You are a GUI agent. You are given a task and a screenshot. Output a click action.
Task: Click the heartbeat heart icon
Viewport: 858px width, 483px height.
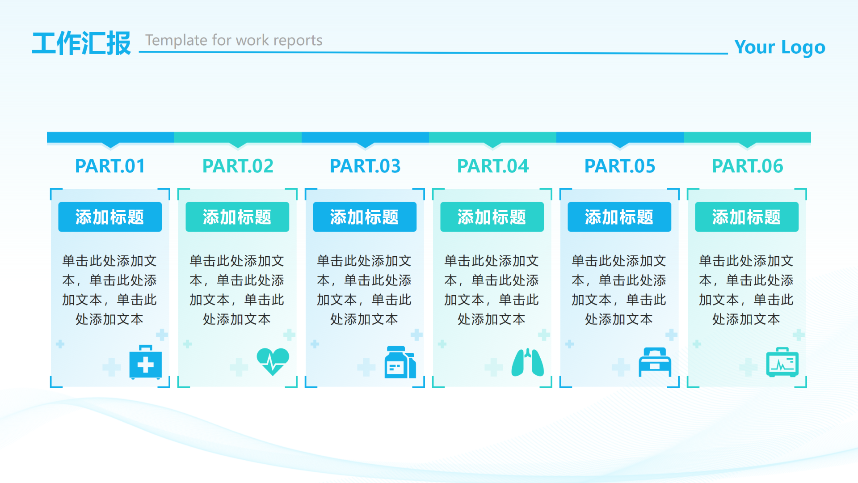(x=273, y=361)
